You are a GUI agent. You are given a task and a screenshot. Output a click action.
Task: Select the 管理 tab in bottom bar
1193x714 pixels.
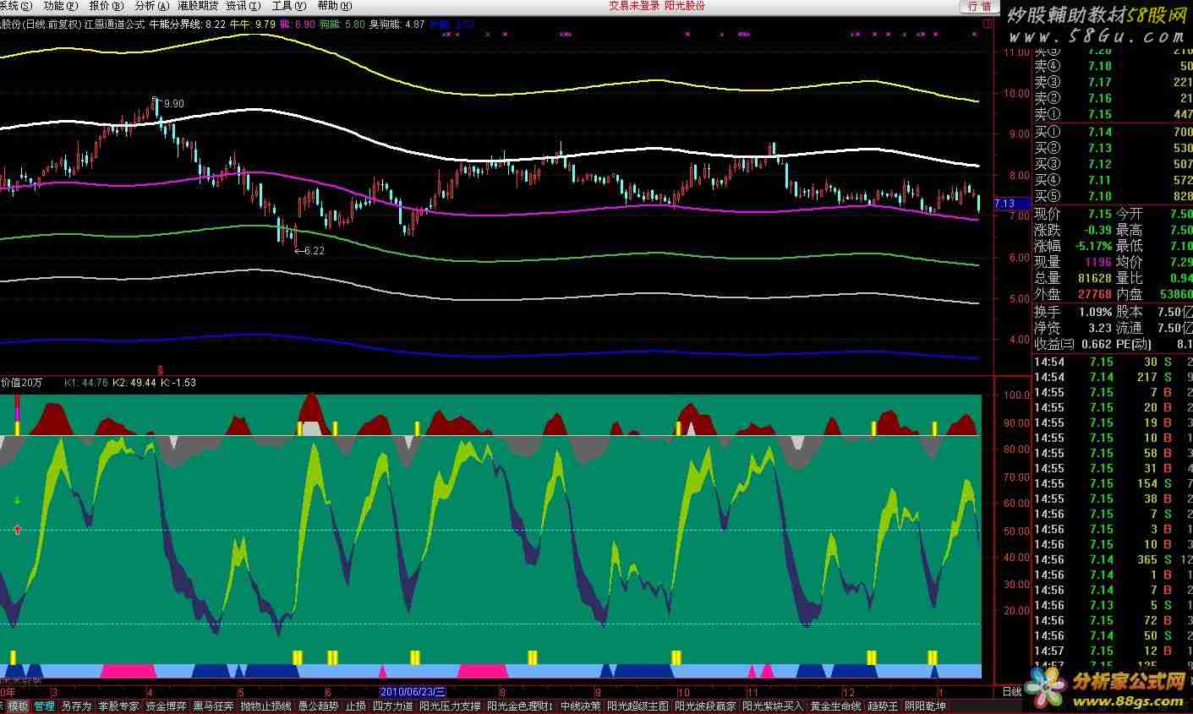point(44,706)
